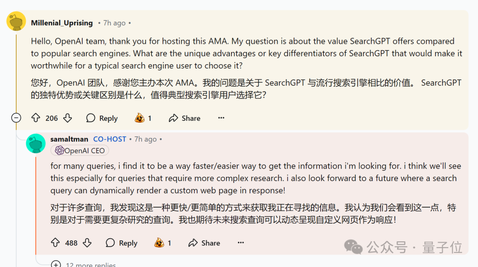Collapse the Millenial_Uprising comment thread

(16, 118)
